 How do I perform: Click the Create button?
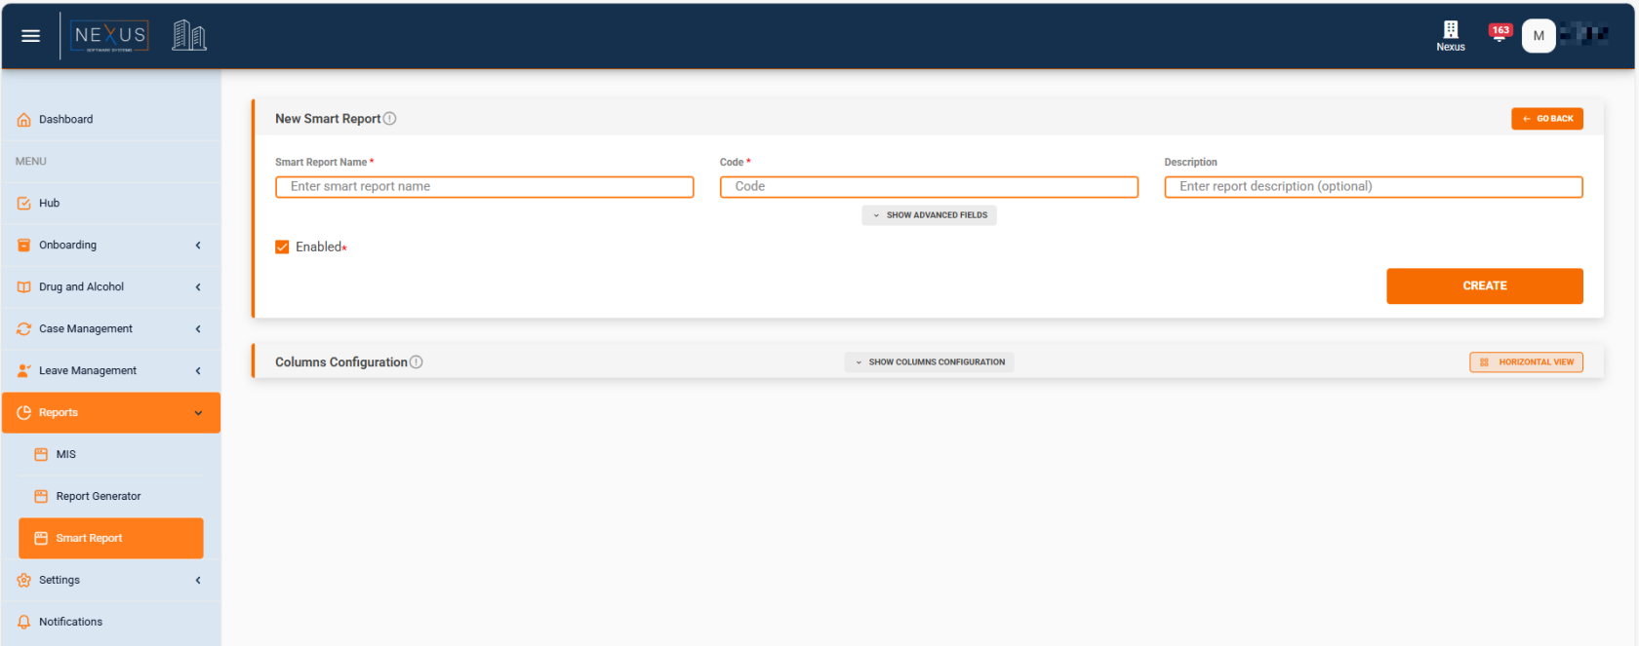(1484, 286)
